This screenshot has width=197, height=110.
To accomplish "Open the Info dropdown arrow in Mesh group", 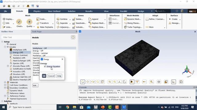I will (13, 24).
